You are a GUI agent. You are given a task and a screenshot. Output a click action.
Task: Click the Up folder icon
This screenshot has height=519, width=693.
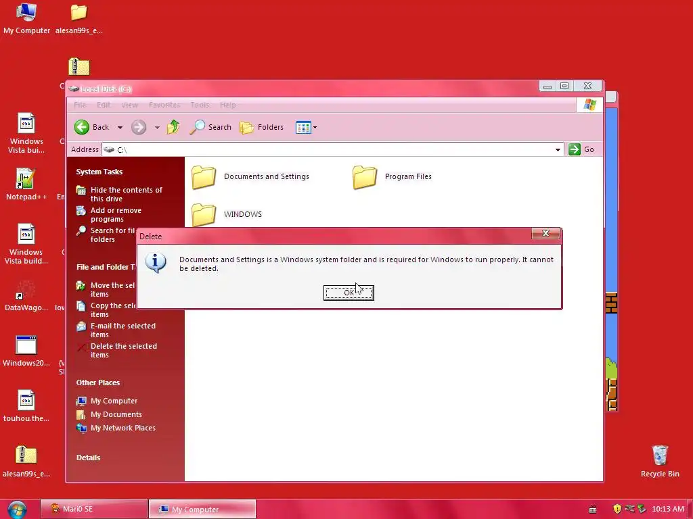(173, 127)
